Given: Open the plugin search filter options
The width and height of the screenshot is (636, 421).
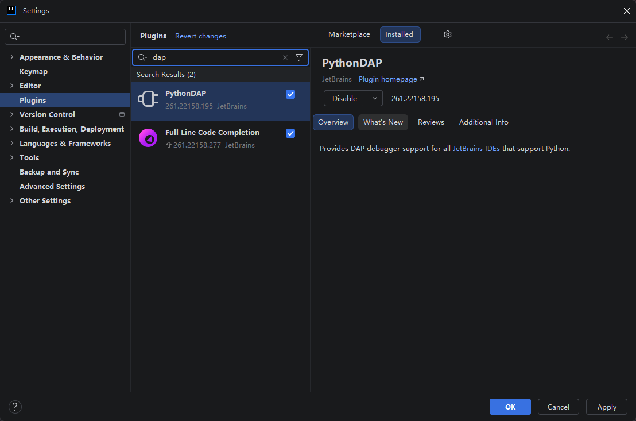Looking at the screenshot, I should (x=299, y=57).
